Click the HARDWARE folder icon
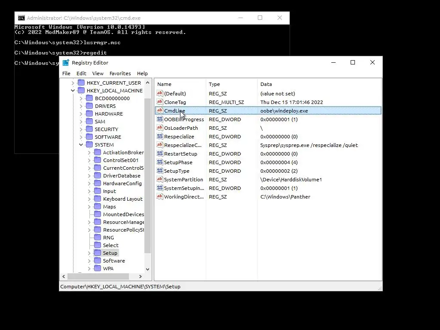Viewport: 440px width, 330px height. click(x=89, y=113)
